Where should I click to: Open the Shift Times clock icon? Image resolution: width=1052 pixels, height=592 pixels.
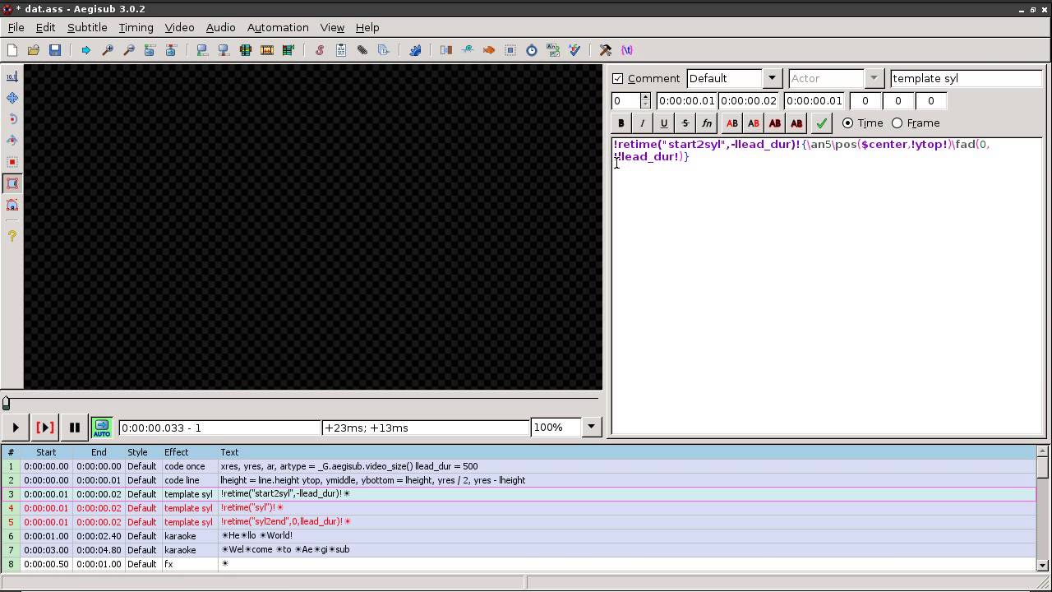coord(532,50)
